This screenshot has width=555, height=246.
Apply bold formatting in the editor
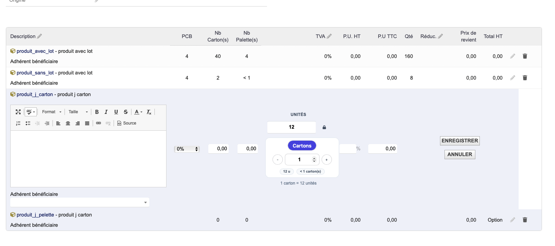[x=97, y=112]
